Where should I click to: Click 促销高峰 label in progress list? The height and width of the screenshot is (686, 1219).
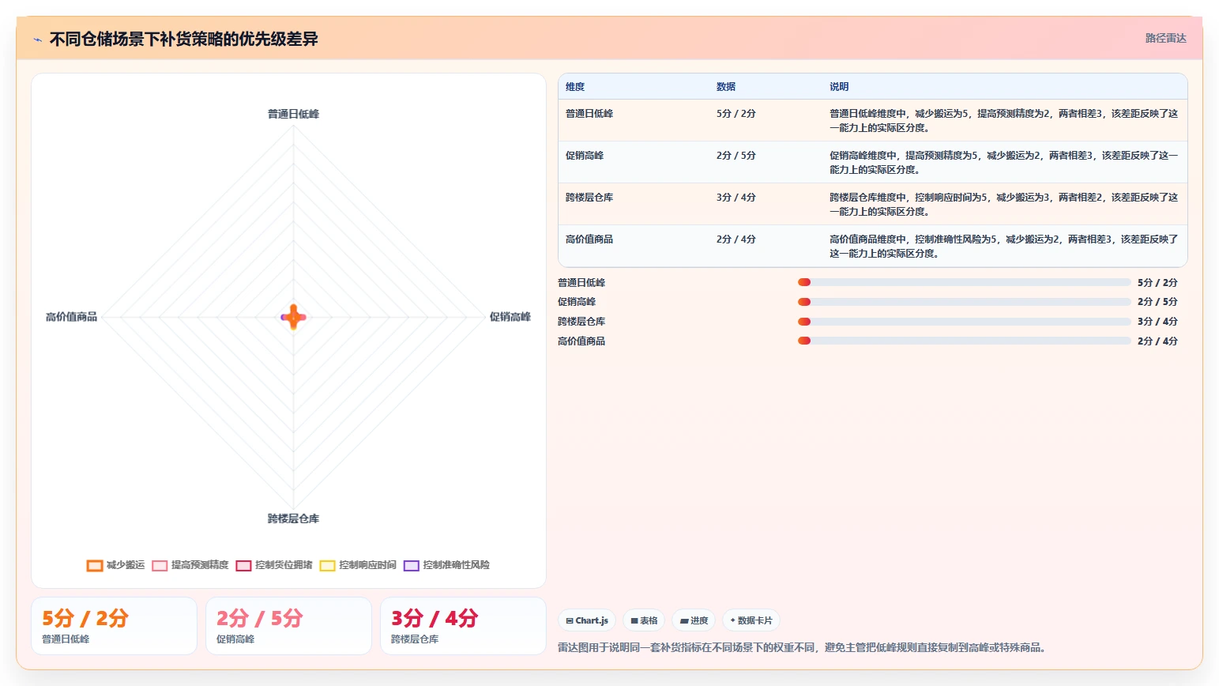pos(577,302)
